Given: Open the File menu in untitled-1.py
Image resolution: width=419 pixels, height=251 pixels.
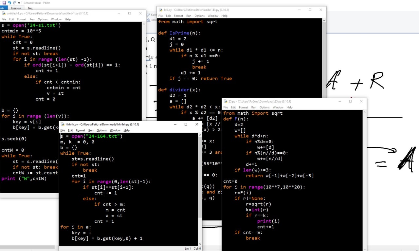Looking at the screenshot, I should (x=4, y=19).
